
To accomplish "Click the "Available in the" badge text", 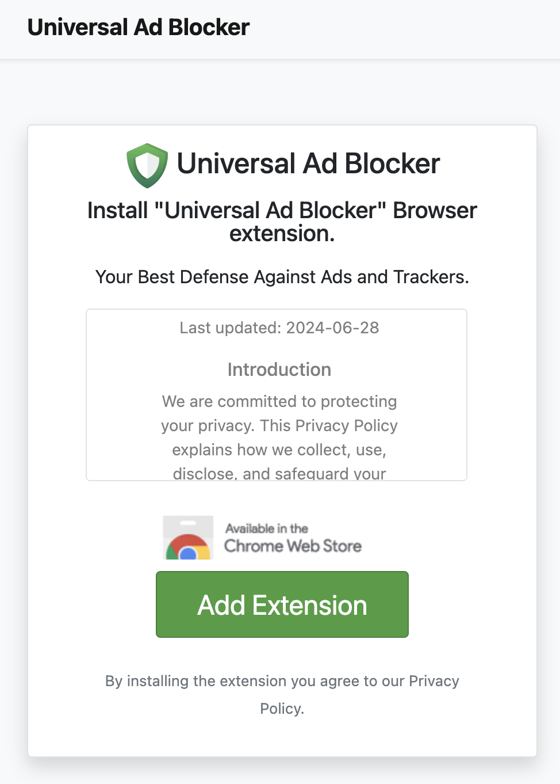I will (x=267, y=528).
